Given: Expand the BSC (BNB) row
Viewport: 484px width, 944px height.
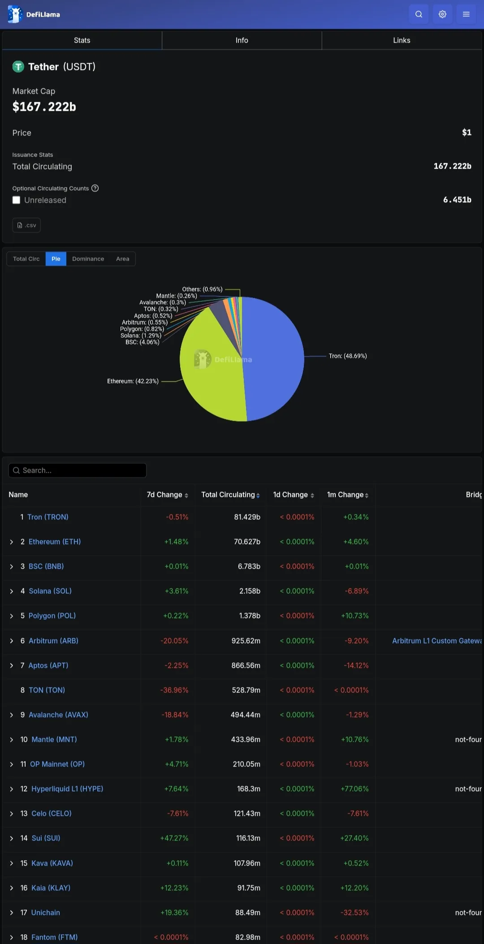Looking at the screenshot, I should [12, 567].
